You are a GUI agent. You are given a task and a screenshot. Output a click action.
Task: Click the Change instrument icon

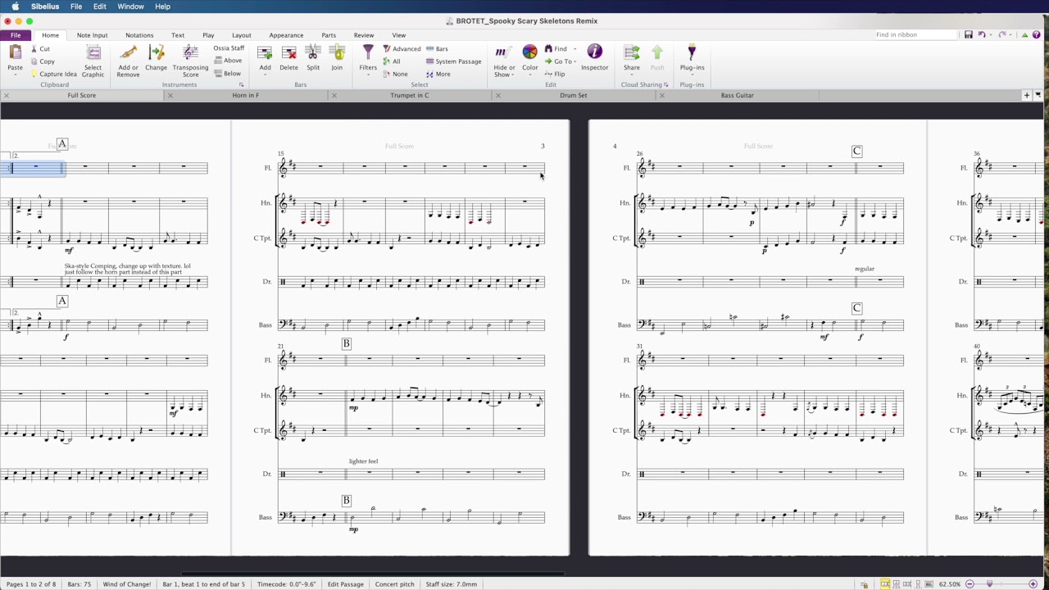click(156, 53)
